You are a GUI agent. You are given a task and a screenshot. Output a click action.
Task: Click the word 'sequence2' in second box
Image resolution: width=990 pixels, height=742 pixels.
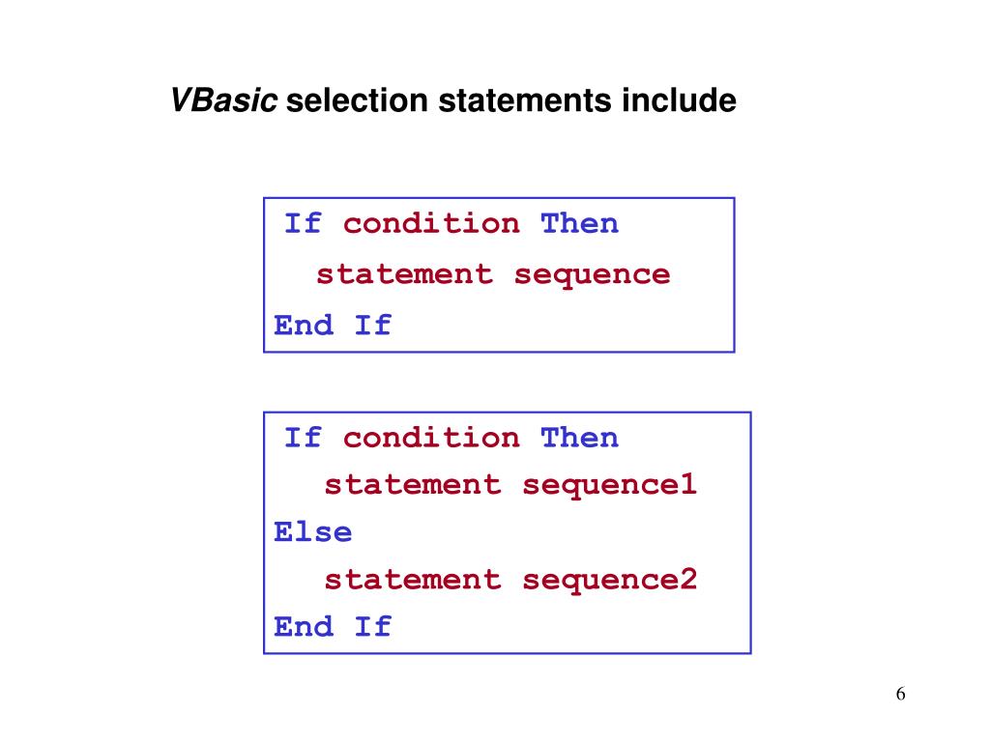point(610,582)
